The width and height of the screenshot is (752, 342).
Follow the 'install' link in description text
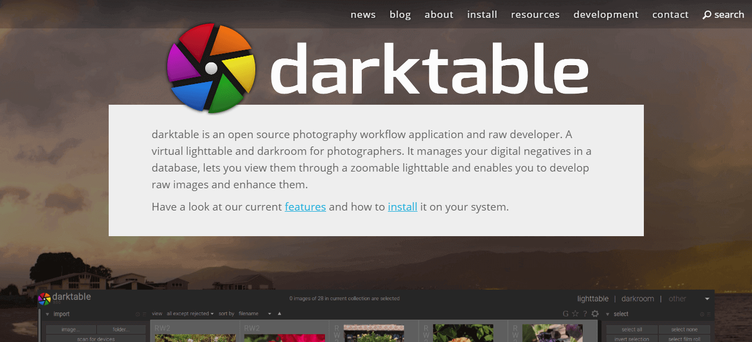402,207
